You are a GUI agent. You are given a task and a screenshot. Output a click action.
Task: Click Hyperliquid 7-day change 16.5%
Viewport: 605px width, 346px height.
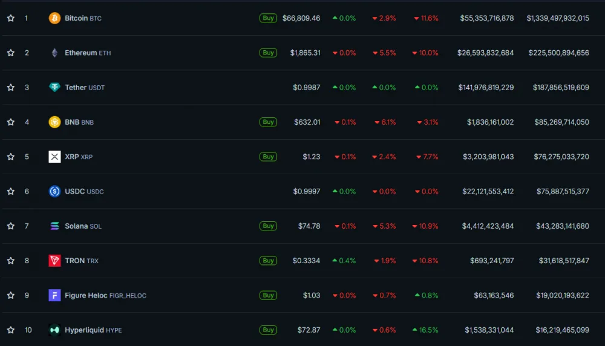425,330
